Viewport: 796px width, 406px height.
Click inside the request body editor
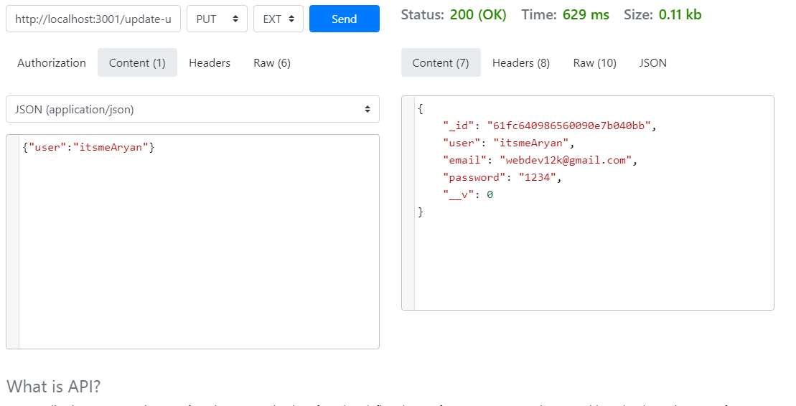[192, 242]
